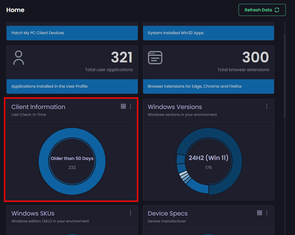Click the Older than 50 Days center label
295x235 pixels.
(x=72, y=158)
